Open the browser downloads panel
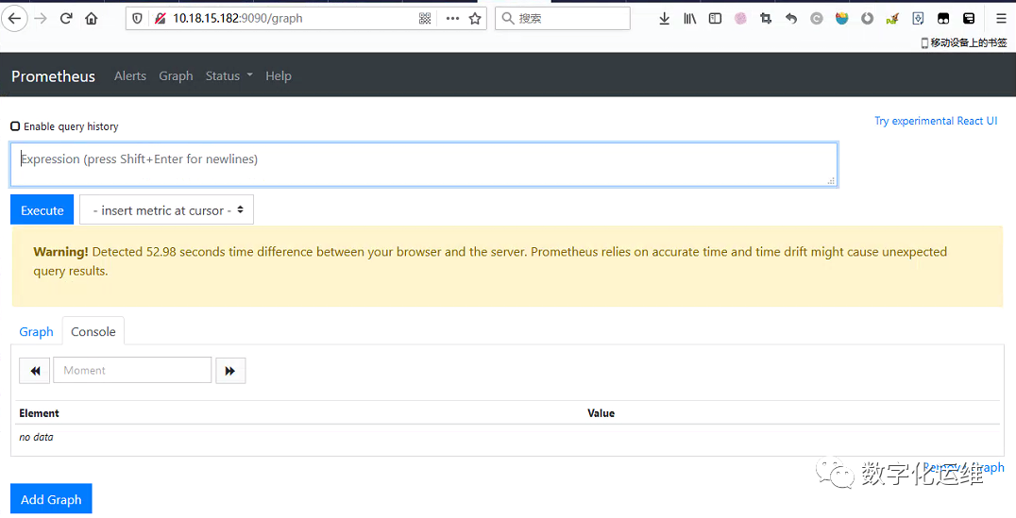The width and height of the screenshot is (1016, 518). (664, 18)
